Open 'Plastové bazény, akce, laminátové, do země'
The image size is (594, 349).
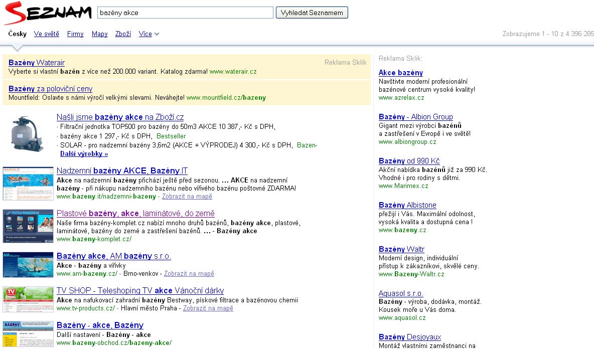pyautogui.click(x=135, y=214)
